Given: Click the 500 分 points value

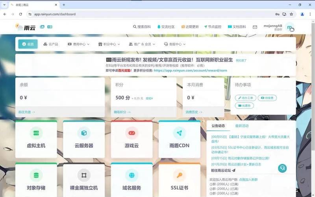Looking at the screenshot, I should [123, 98].
